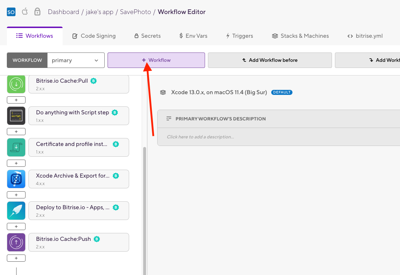Click the DEFAULT stack badge

point(282,92)
